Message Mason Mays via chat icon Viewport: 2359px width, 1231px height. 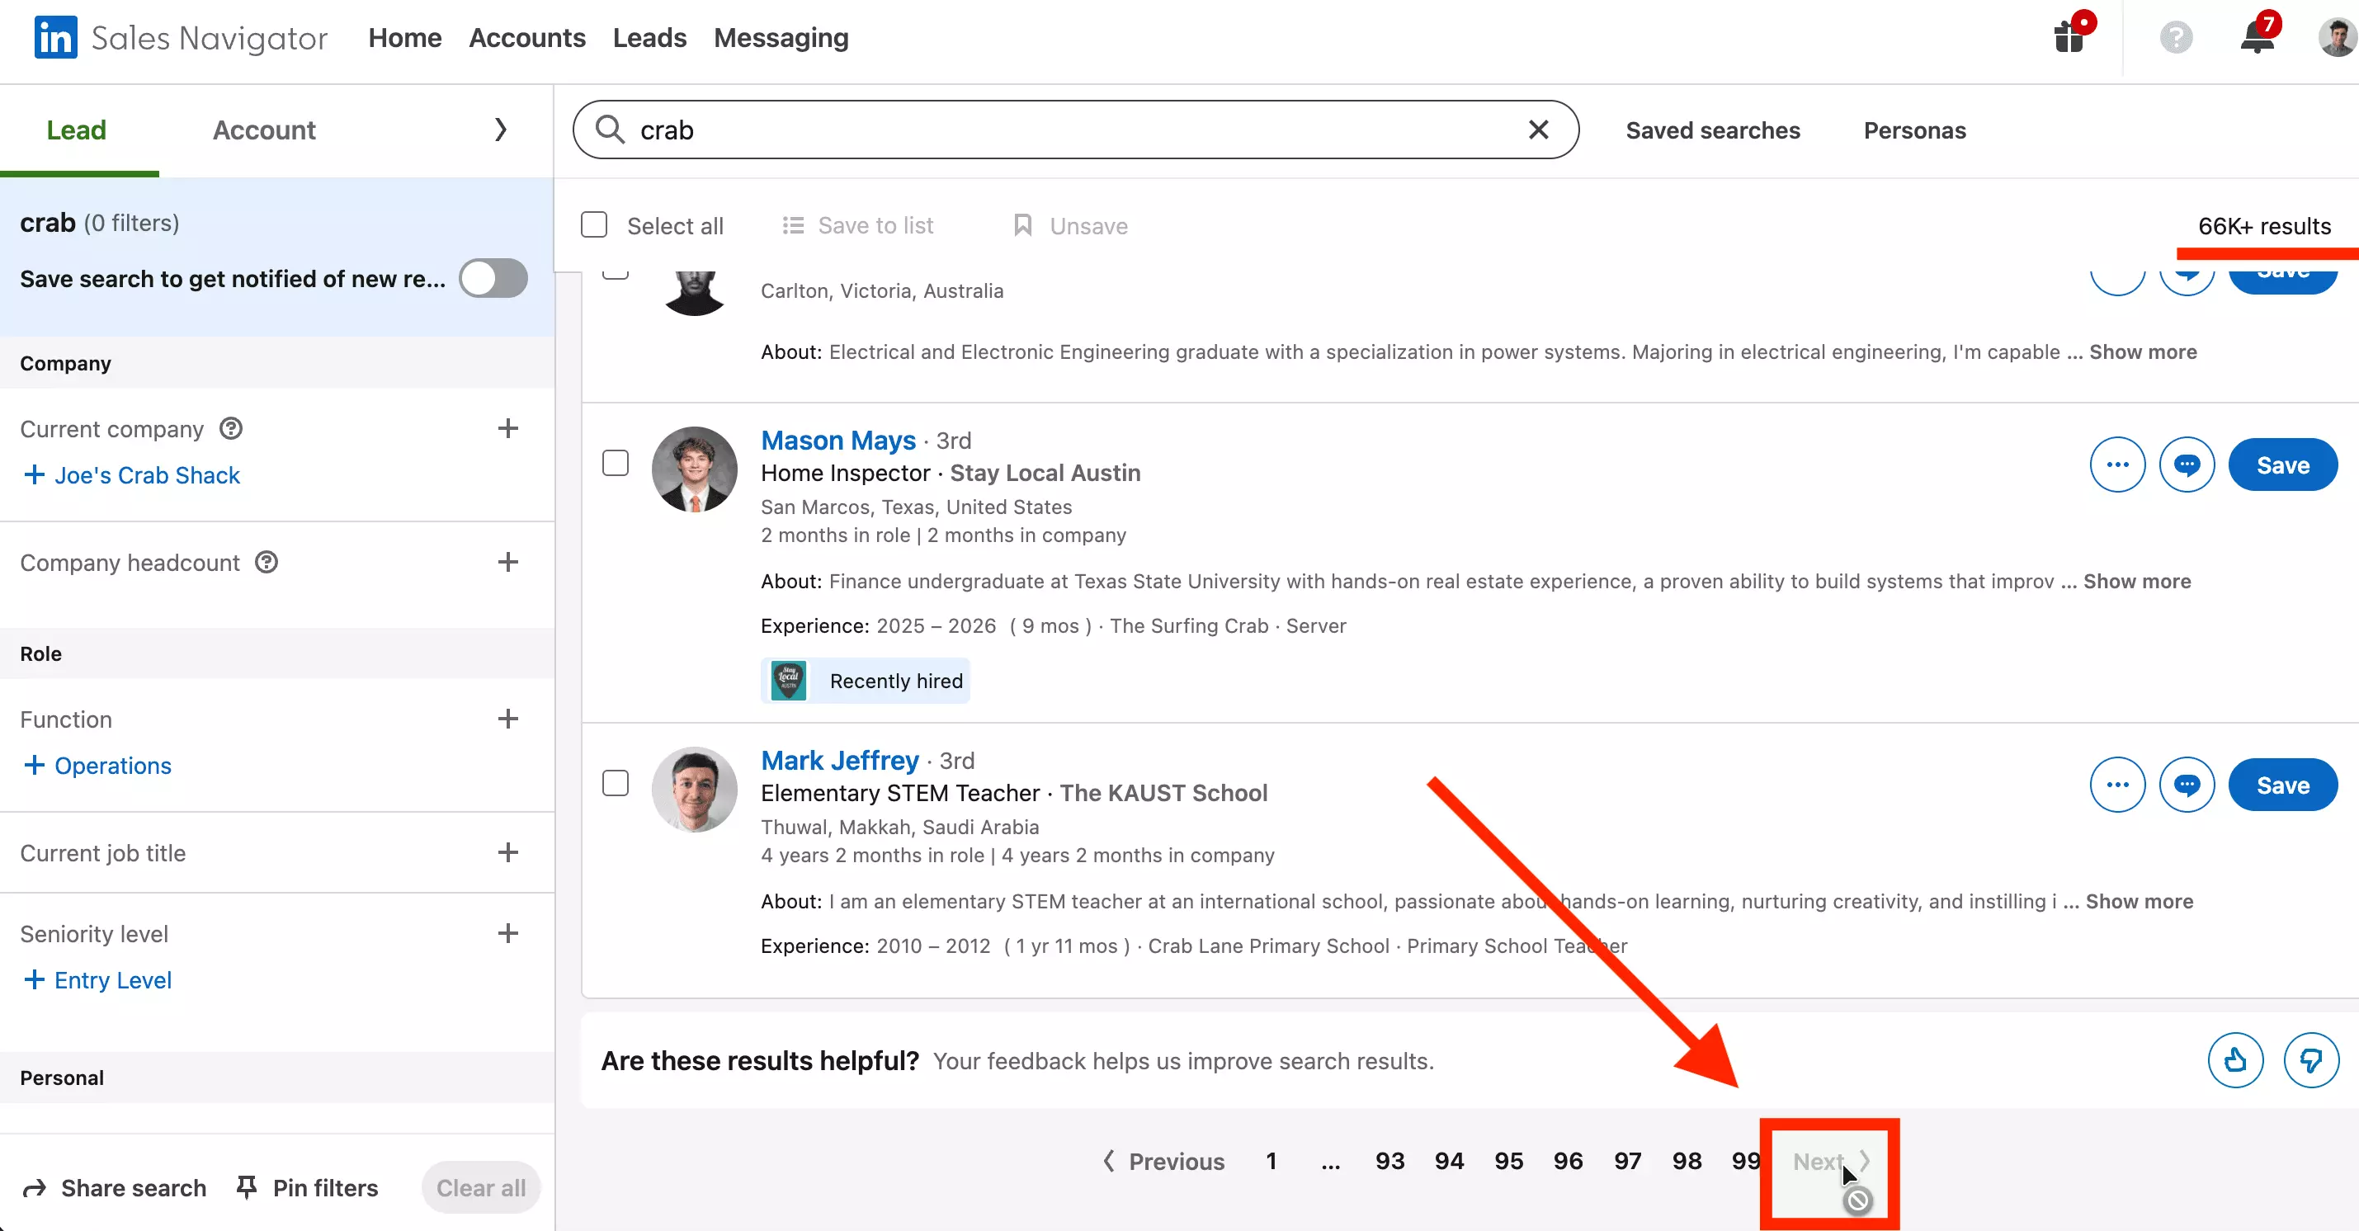[x=2187, y=465]
